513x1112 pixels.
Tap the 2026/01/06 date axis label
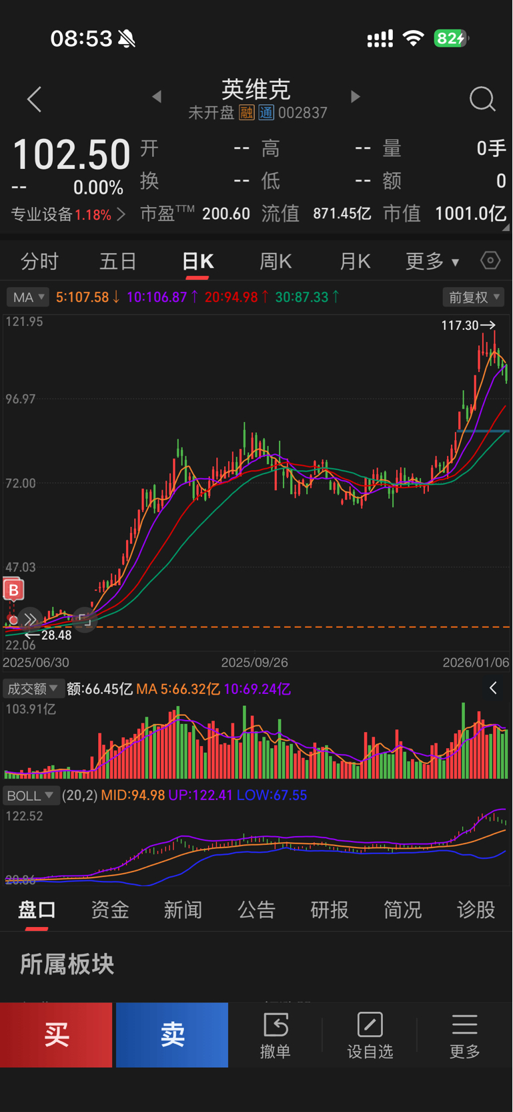pyautogui.click(x=476, y=663)
